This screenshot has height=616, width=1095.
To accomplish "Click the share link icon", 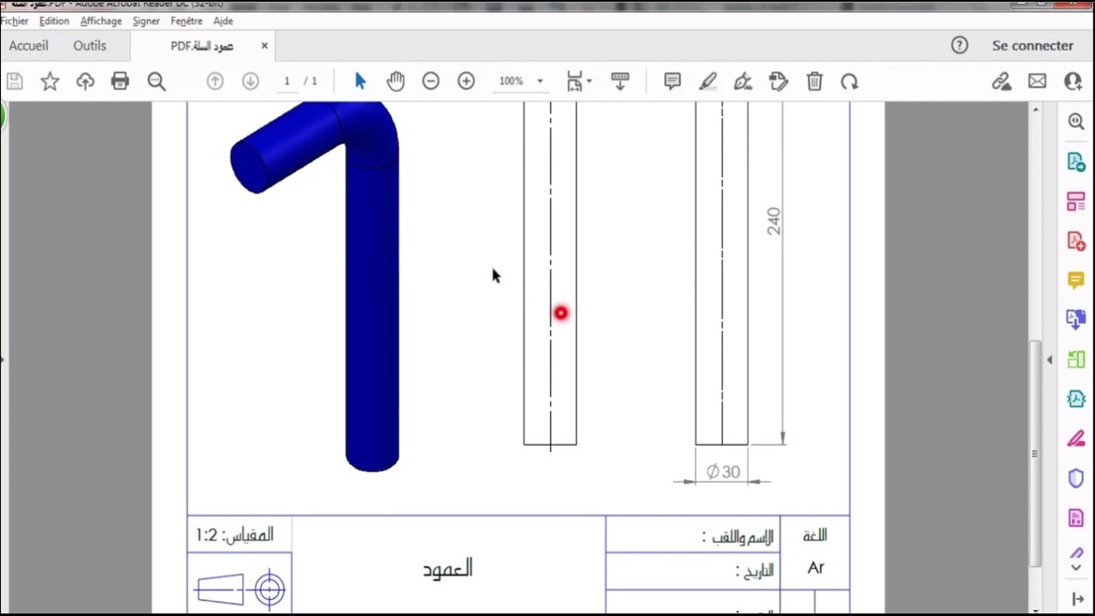I will click(x=1002, y=81).
